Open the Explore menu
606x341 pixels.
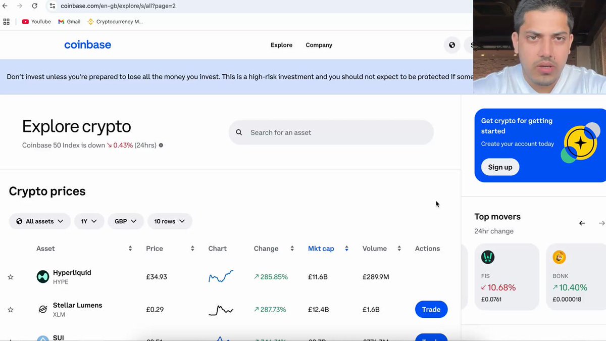[x=281, y=45]
